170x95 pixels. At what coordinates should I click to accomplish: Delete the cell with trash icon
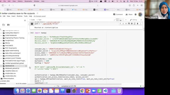[138, 23]
